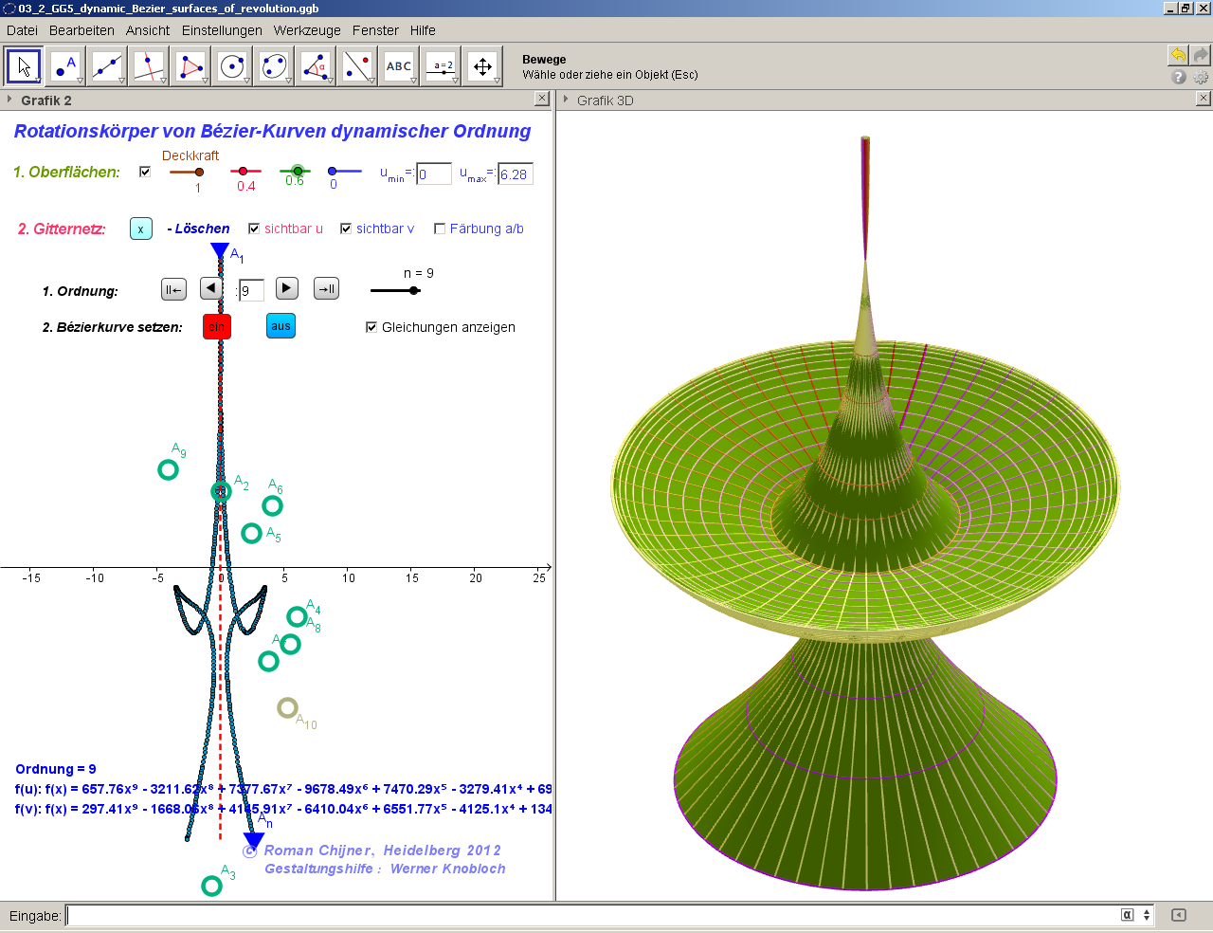Open the Ansicht menu
This screenshot has width=1213, height=933.
coord(148,30)
